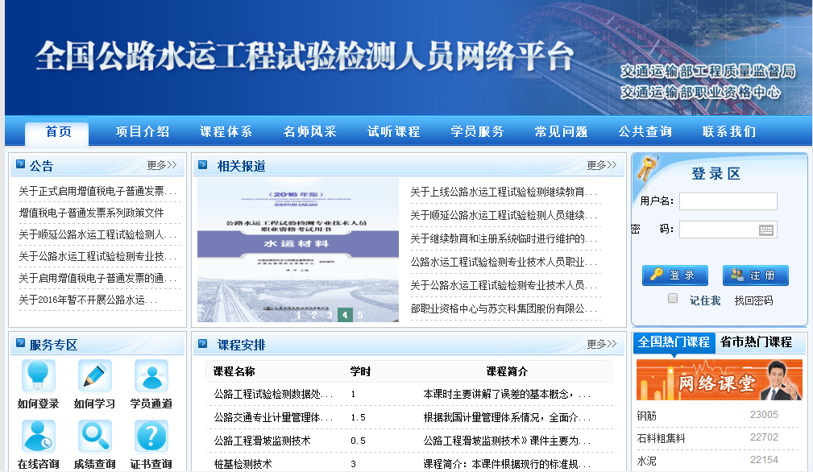Enable the 记住我 checkbox
813x472 pixels.
point(673,299)
